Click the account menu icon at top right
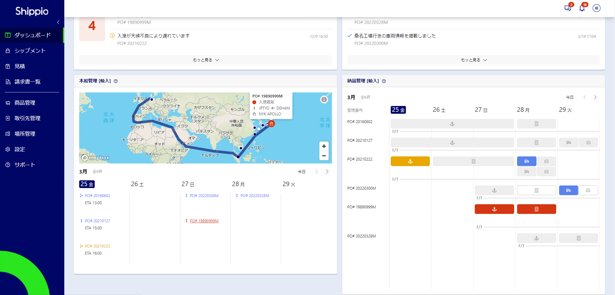 click(597, 8)
